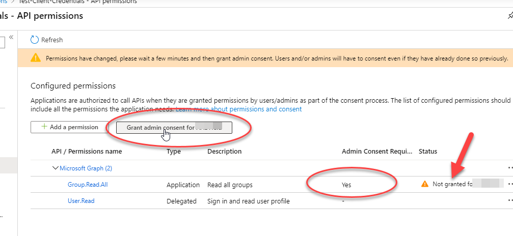Open more options for Microsoft Graph row
The width and height of the screenshot is (513, 236).
510,168
